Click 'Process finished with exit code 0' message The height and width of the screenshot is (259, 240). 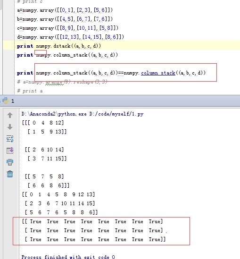coord(68,257)
